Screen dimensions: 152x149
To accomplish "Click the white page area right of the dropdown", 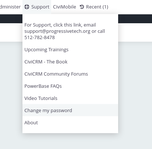I will pyautogui.click(x=135, y=32).
